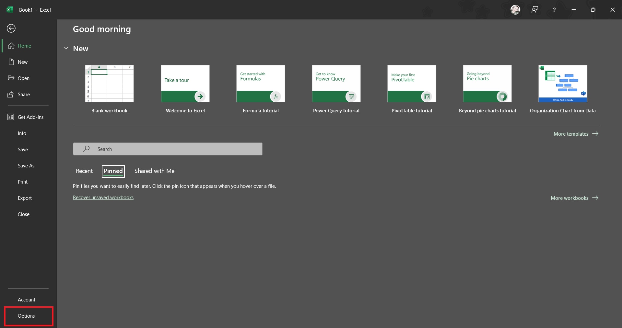Image resolution: width=622 pixels, height=328 pixels.
Task: Click the back arrow icon
Action: click(x=11, y=28)
